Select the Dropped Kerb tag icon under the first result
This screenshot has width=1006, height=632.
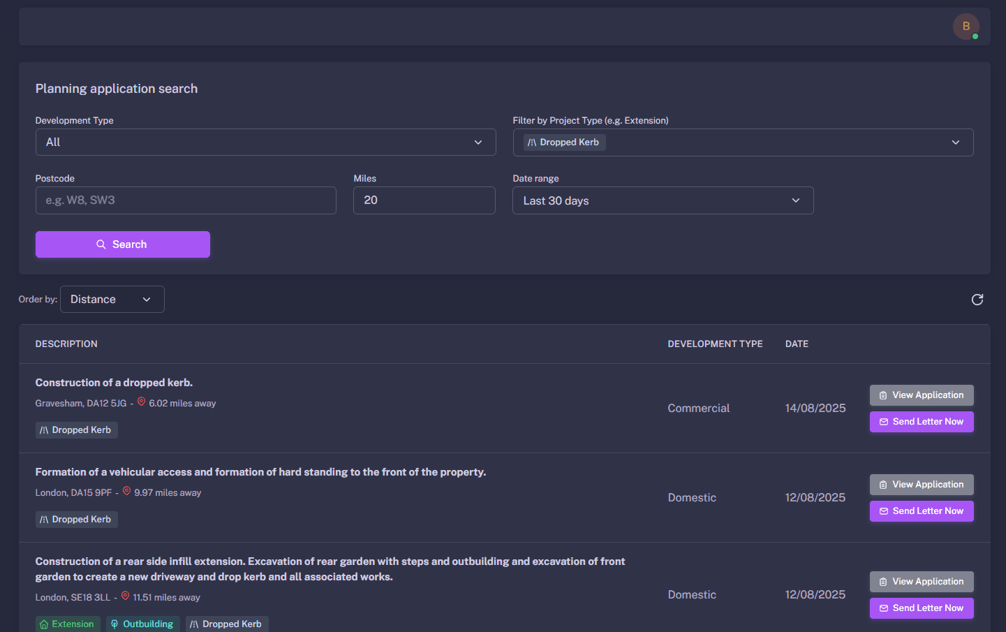coord(45,429)
